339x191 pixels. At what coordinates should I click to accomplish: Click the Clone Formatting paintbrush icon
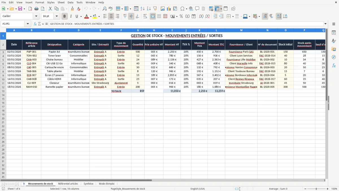72,9
